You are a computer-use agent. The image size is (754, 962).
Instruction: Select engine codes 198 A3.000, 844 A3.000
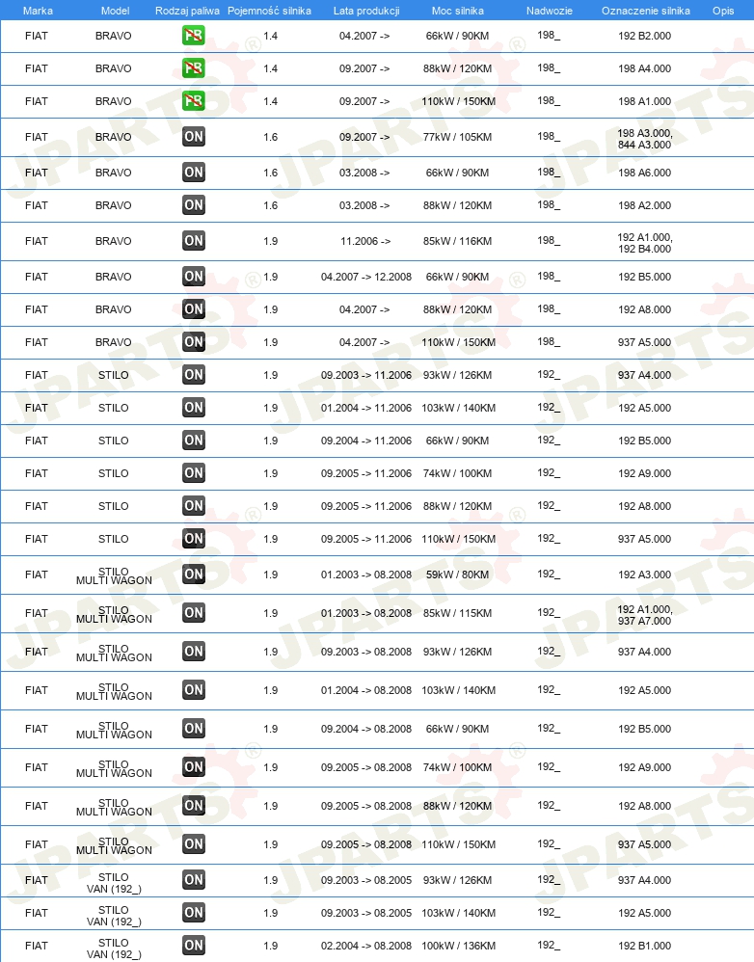point(645,139)
